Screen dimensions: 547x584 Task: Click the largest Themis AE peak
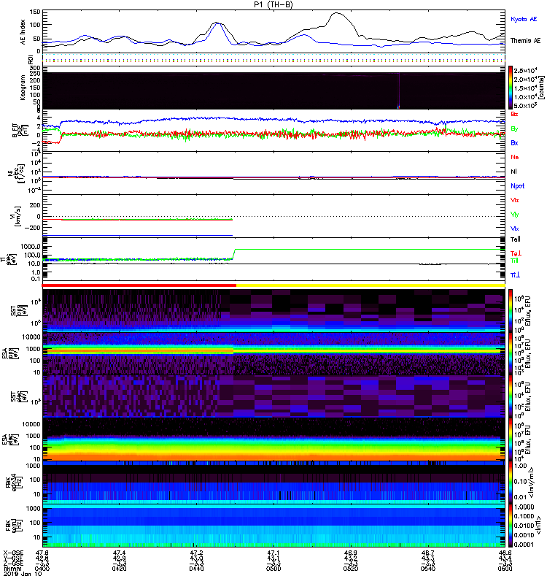[x=336, y=13]
